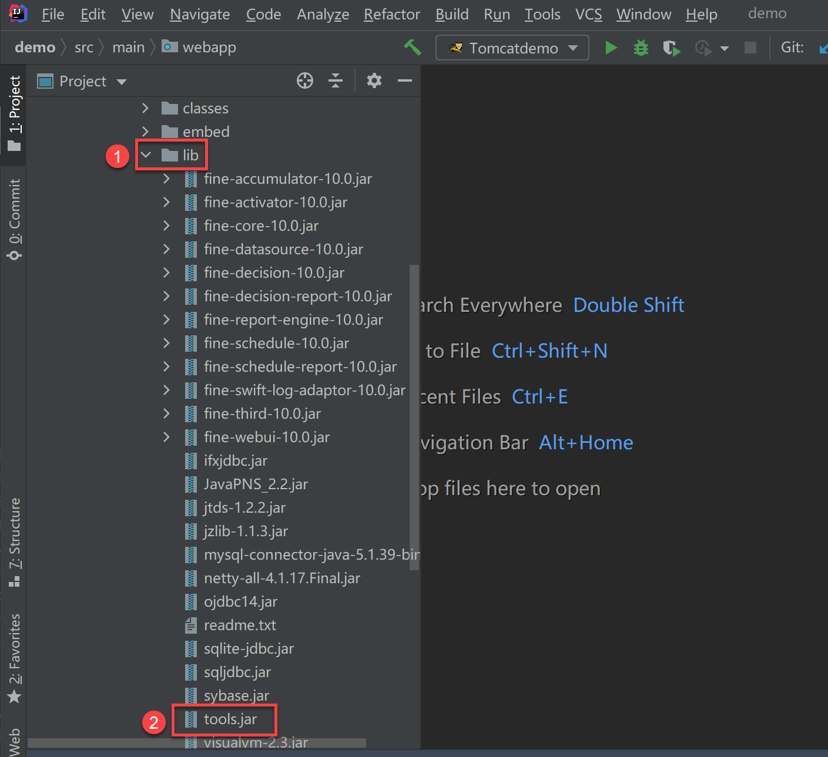This screenshot has height=757, width=828.
Task: Open the VCS menu
Action: click(588, 14)
